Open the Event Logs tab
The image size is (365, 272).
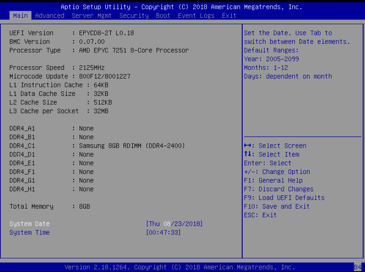click(196, 16)
